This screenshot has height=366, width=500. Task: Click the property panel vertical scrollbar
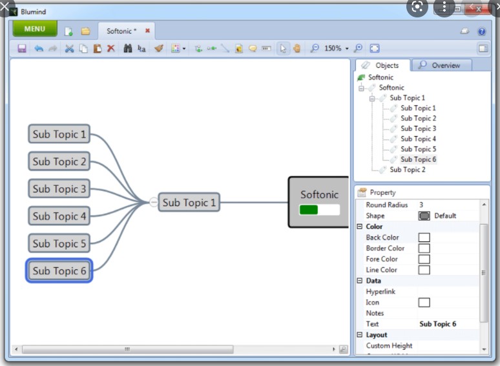coord(484,272)
